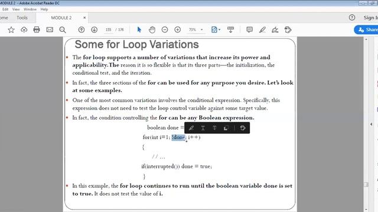The width and height of the screenshot is (378, 212).
Task: Click the vertical scrollbar down arrow
Action: pos(366,210)
